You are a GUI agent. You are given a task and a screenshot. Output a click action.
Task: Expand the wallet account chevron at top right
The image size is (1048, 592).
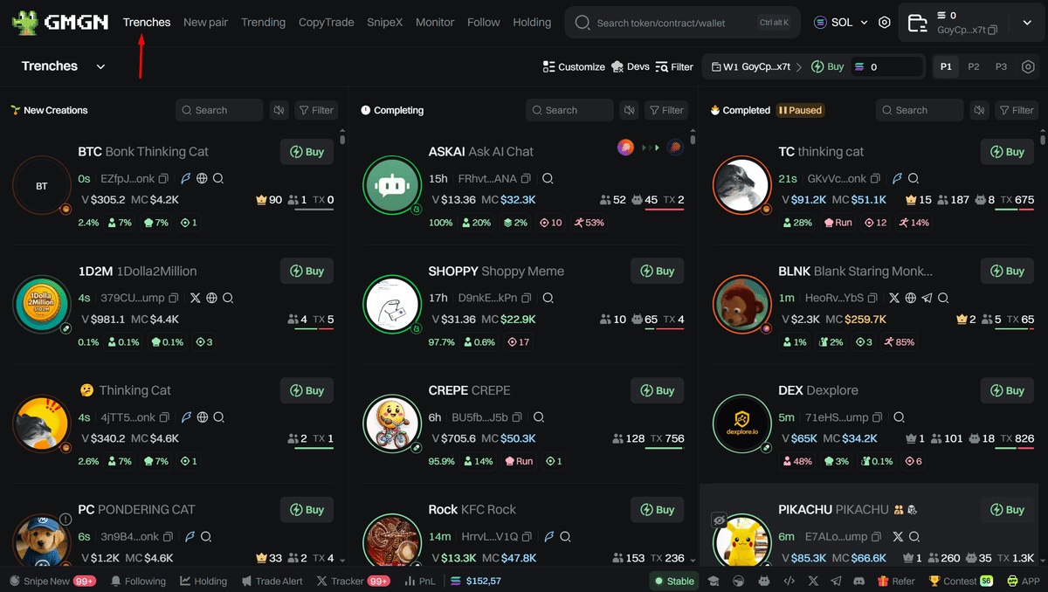tap(1027, 23)
